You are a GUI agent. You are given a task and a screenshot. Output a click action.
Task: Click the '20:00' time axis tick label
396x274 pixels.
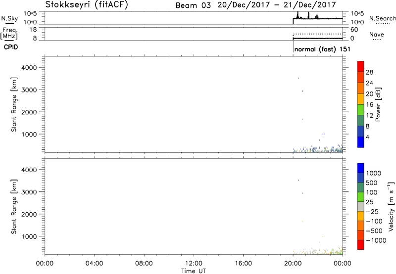click(293, 264)
